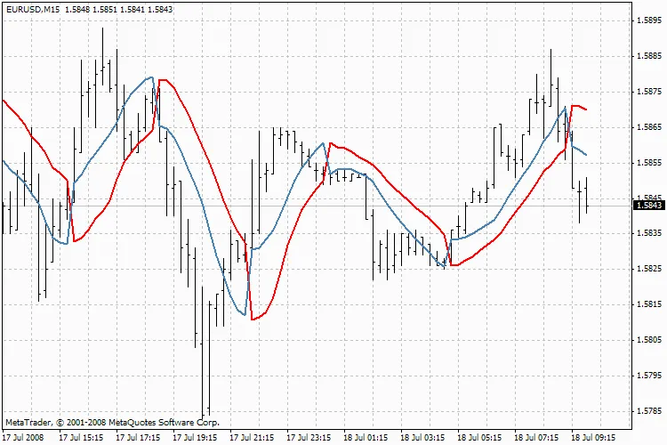Select the 18 Jul 01:15 time label
The height and width of the screenshot is (445, 667).
pyautogui.click(x=366, y=438)
